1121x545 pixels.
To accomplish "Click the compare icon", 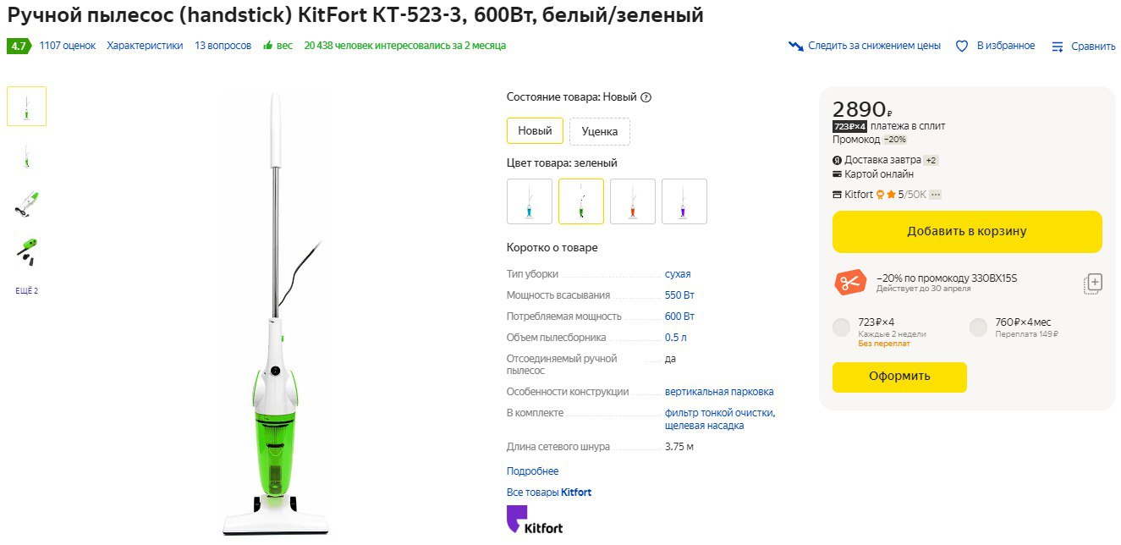I will click(x=1057, y=47).
